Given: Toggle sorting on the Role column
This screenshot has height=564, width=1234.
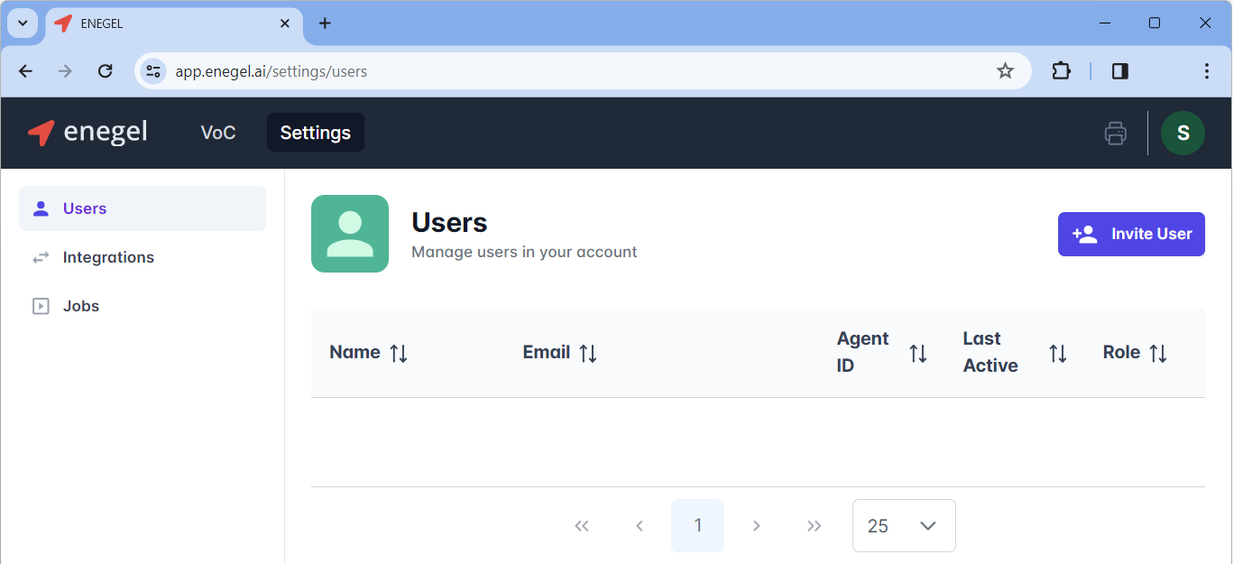Looking at the screenshot, I should click(1159, 352).
